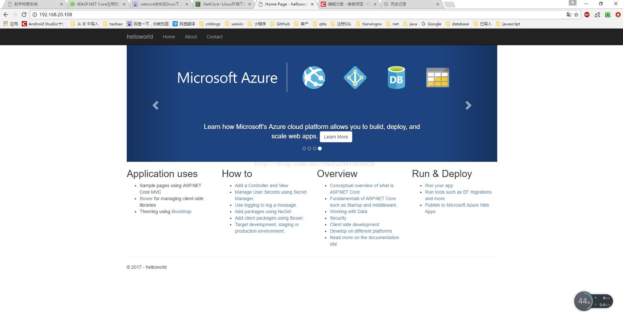Open the Home nav link
Screen dimensions: 623x321
coord(169,37)
